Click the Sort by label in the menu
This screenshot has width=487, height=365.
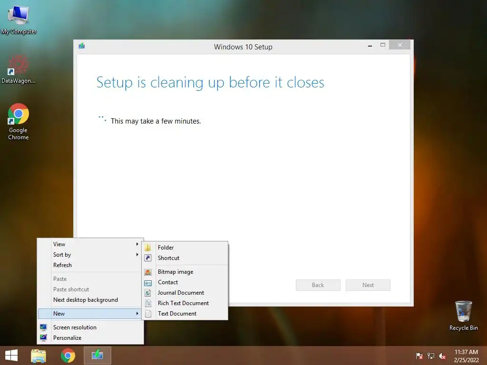(x=62, y=255)
